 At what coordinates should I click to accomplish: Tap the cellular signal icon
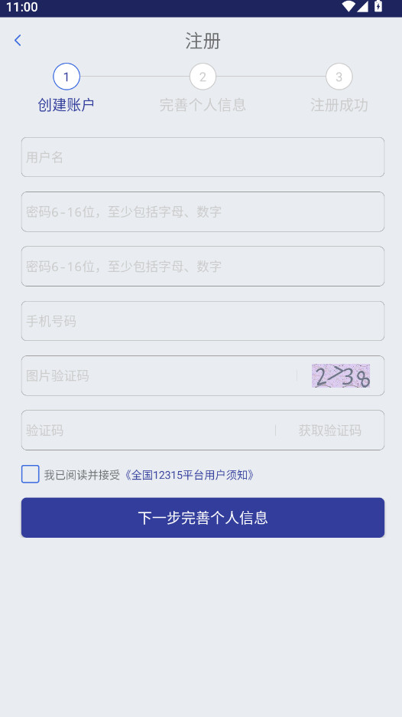click(362, 6)
